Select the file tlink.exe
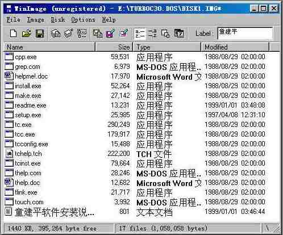This screenshot has width=283, height=235. tap(26, 192)
